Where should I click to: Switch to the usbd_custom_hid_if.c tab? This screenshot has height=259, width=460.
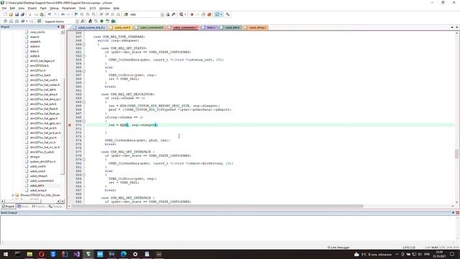(88, 27)
